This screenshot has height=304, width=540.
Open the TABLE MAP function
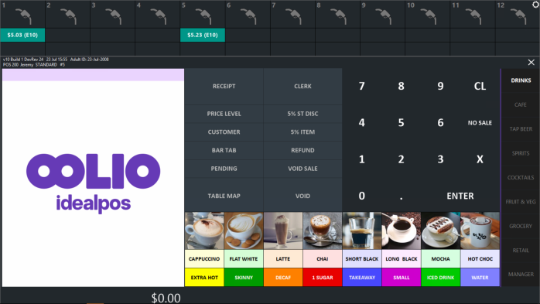pos(224,196)
